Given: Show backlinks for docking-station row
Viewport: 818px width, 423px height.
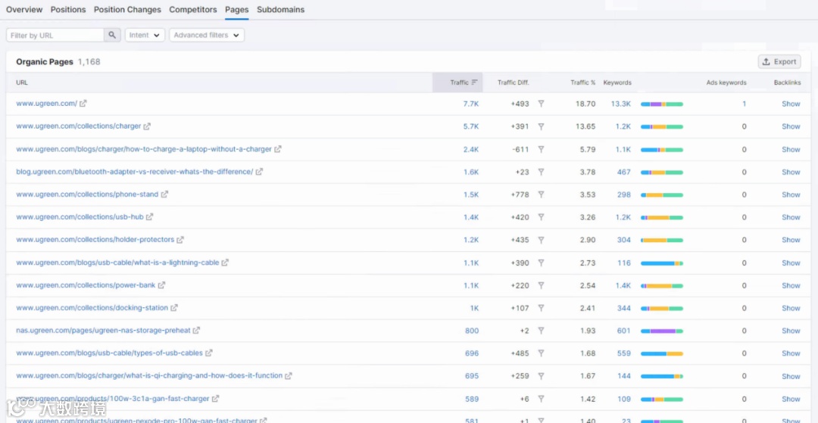Looking at the screenshot, I should [791, 308].
